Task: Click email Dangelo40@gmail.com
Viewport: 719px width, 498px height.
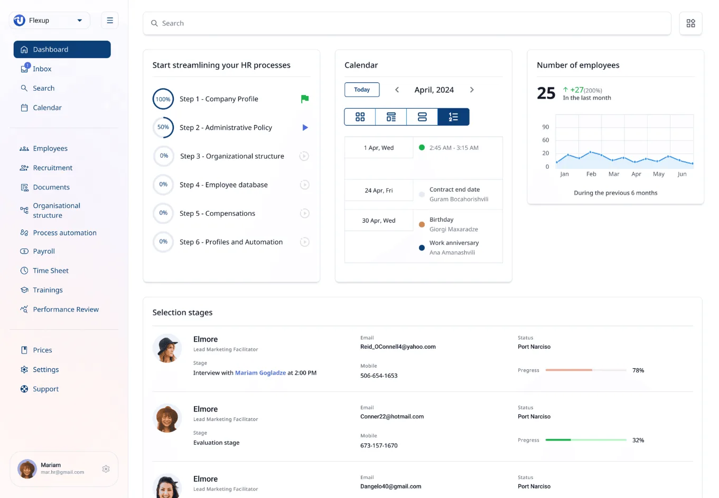Action: [391, 486]
